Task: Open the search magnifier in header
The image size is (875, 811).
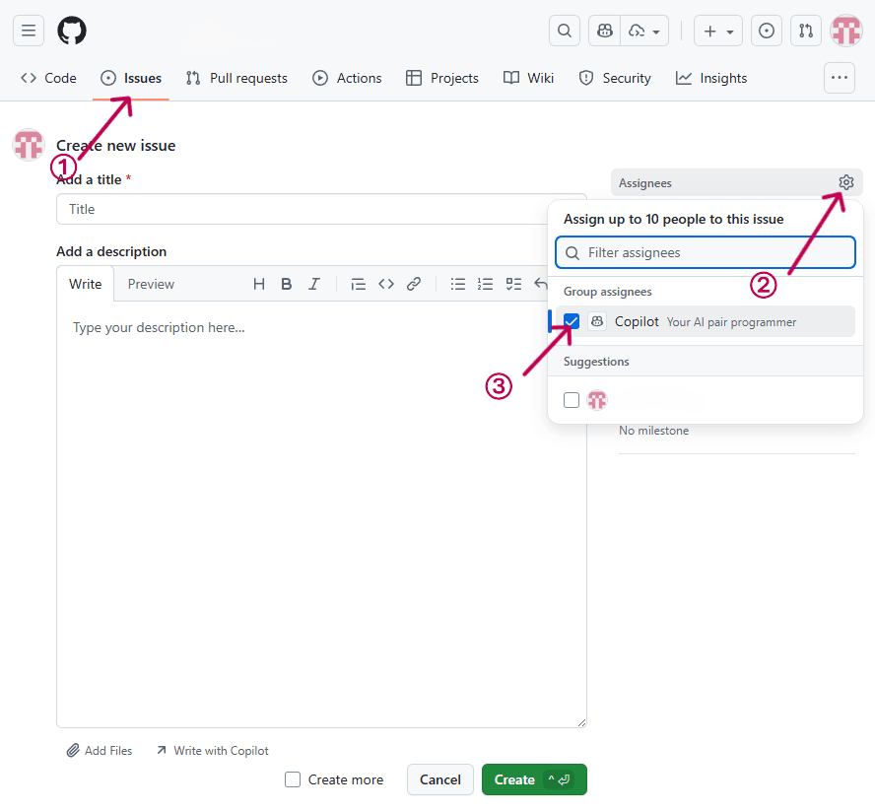Action: coord(565,31)
